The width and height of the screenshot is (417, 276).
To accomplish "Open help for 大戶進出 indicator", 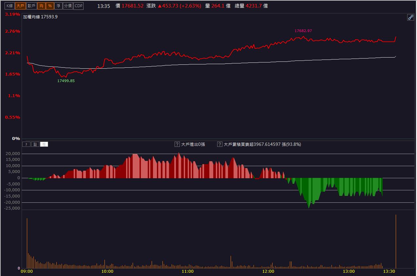I will [x=177, y=144].
